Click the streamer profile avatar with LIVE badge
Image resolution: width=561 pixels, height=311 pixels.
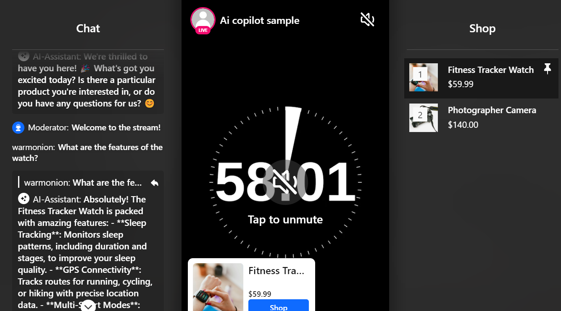(203, 20)
